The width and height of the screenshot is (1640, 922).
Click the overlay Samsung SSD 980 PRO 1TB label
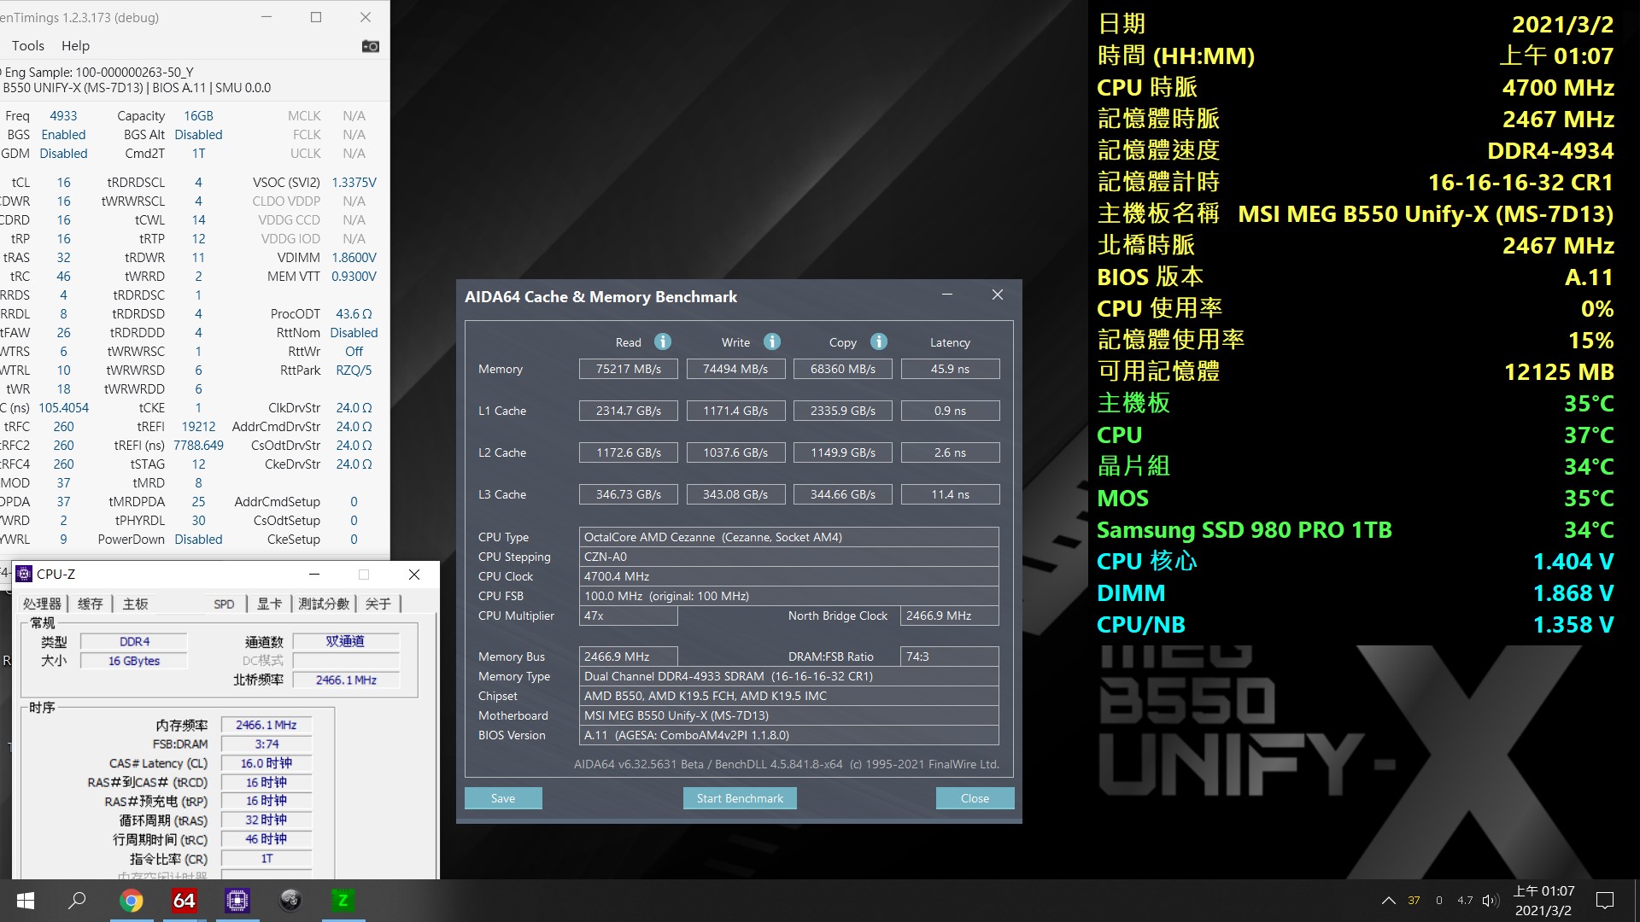1245,530
